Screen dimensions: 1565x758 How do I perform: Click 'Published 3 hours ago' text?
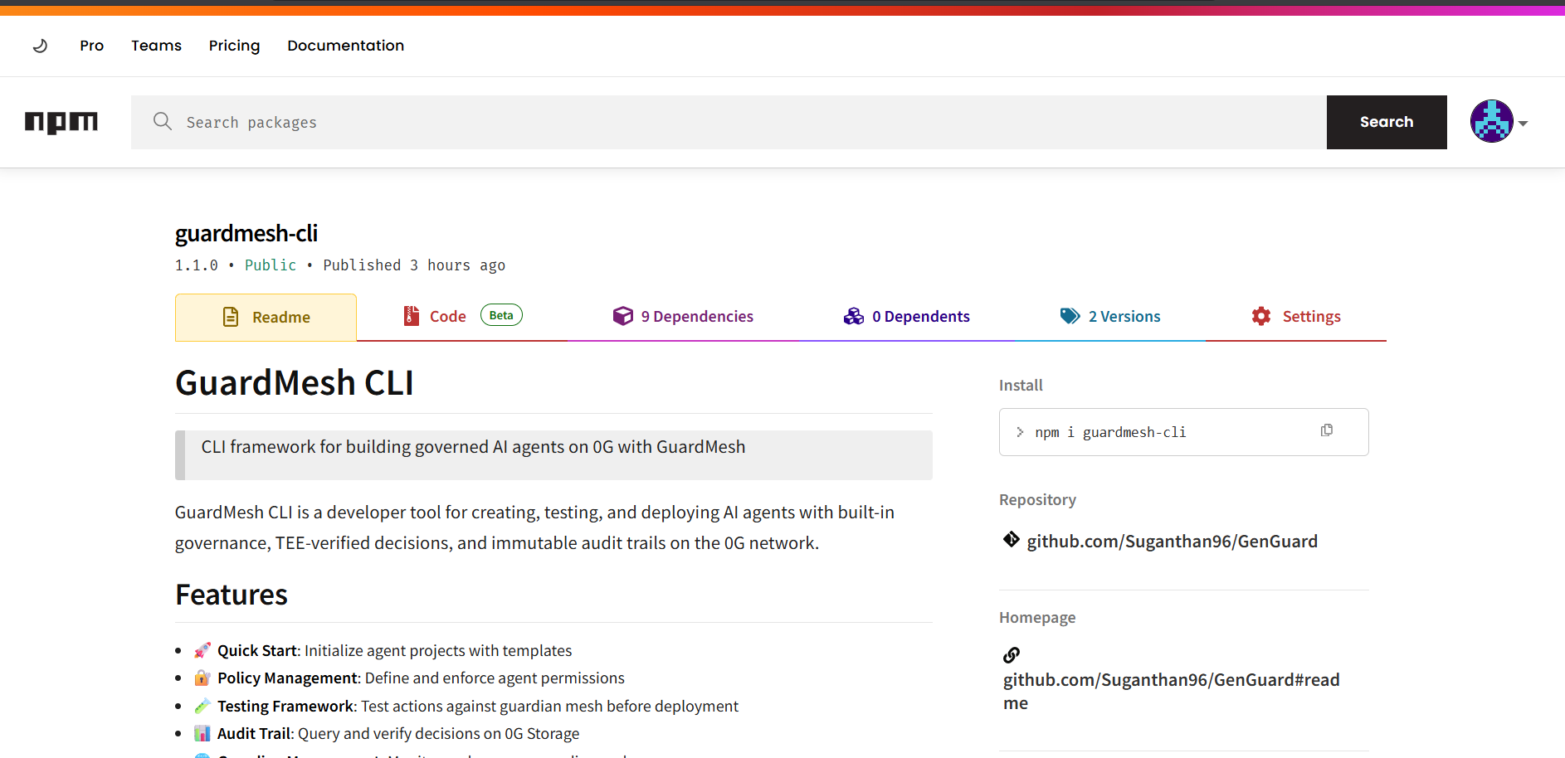pyautogui.click(x=414, y=265)
